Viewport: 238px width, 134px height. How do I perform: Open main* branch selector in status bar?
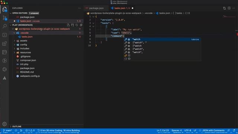pos(7,130)
